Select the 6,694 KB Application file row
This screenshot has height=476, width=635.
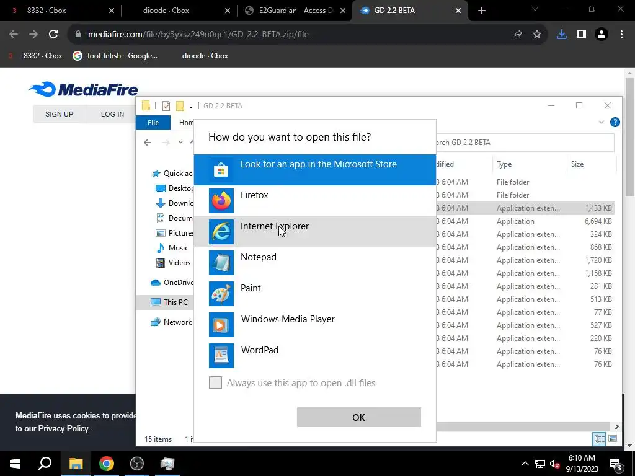click(x=525, y=221)
